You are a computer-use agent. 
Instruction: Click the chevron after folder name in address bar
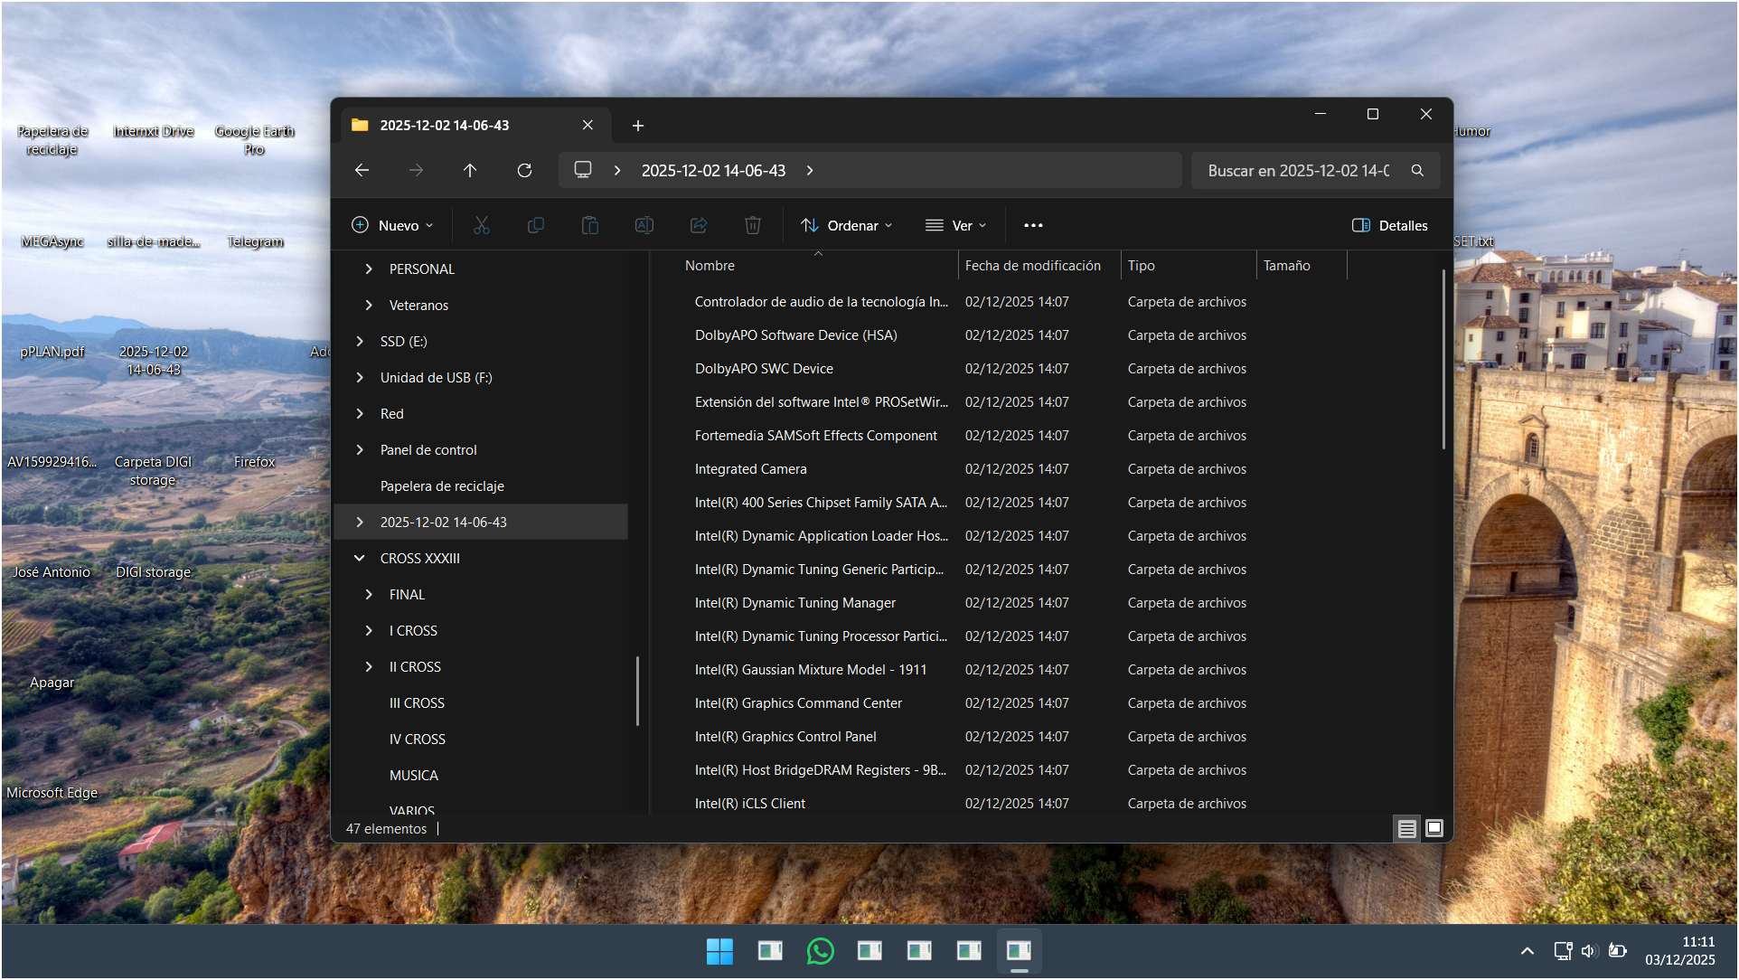click(x=810, y=170)
